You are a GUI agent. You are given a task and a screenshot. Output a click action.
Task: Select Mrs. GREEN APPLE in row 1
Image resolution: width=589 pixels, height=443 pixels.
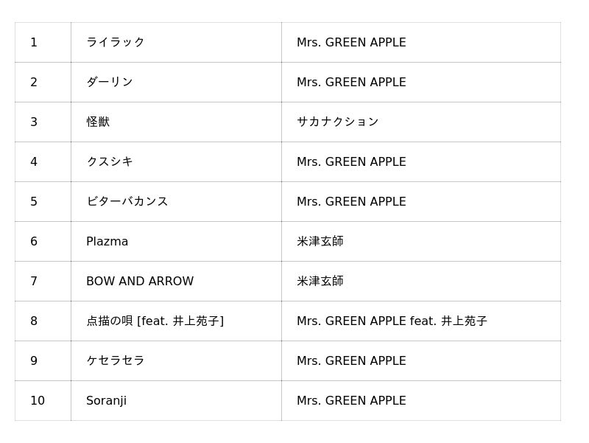[x=351, y=42]
